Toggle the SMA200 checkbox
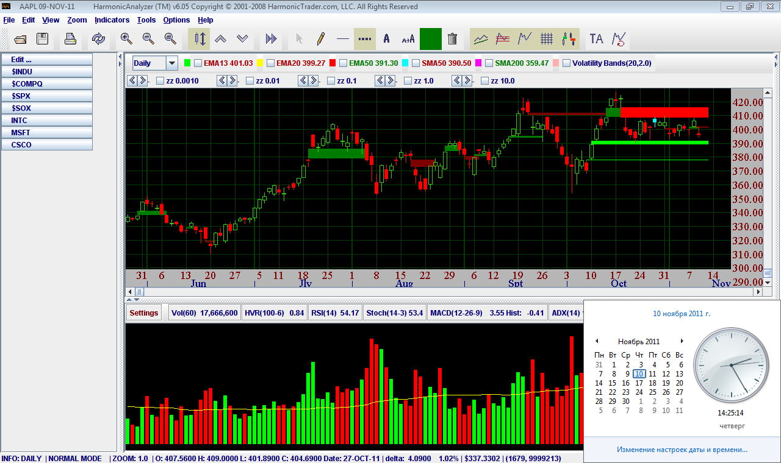 488,63
